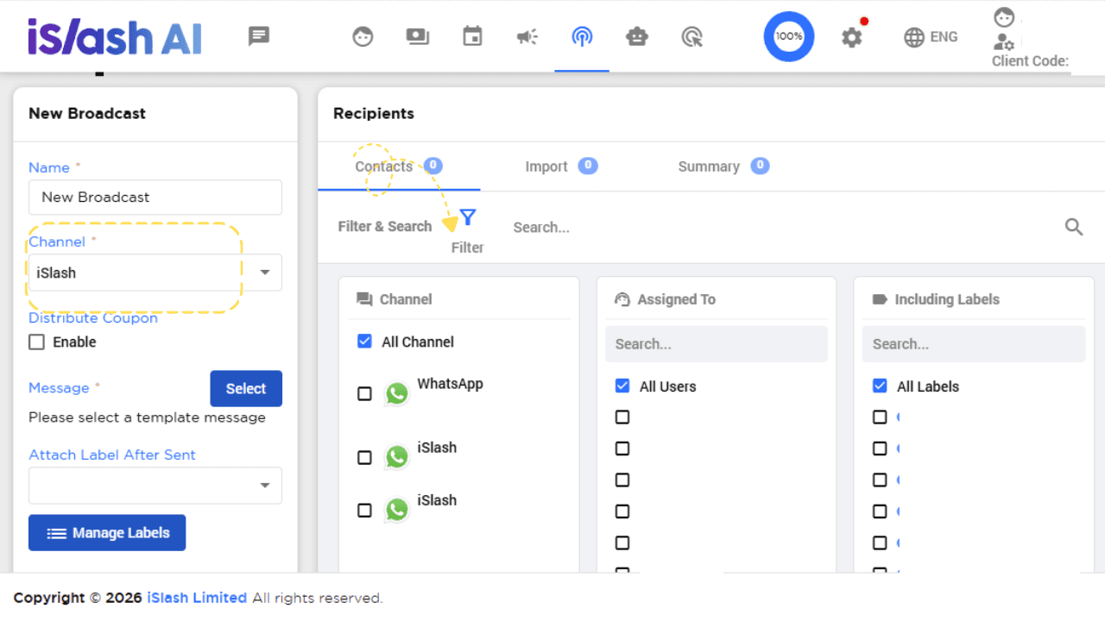Click the 'Please select a template message' text
The width and height of the screenshot is (1105, 621).
point(148,417)
